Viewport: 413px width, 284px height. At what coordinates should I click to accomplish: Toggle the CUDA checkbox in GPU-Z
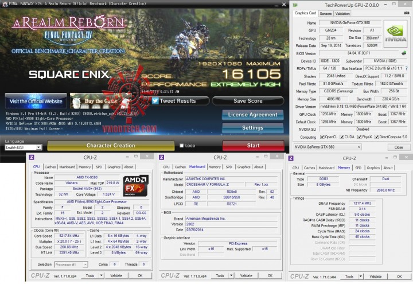342,137
